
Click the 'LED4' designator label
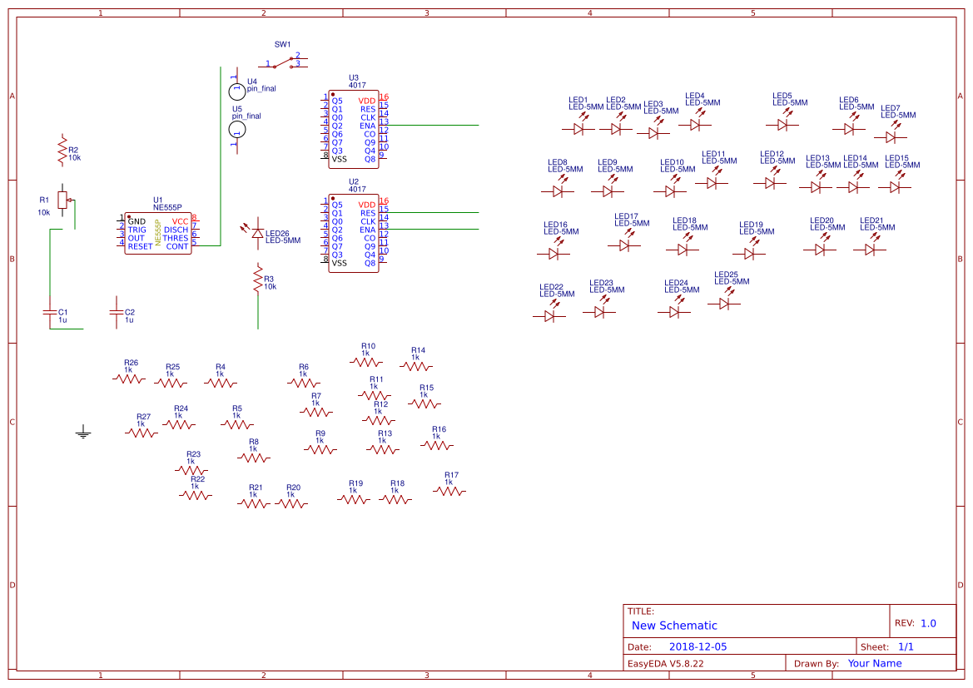pyautogui.click(x=694, y=96)
